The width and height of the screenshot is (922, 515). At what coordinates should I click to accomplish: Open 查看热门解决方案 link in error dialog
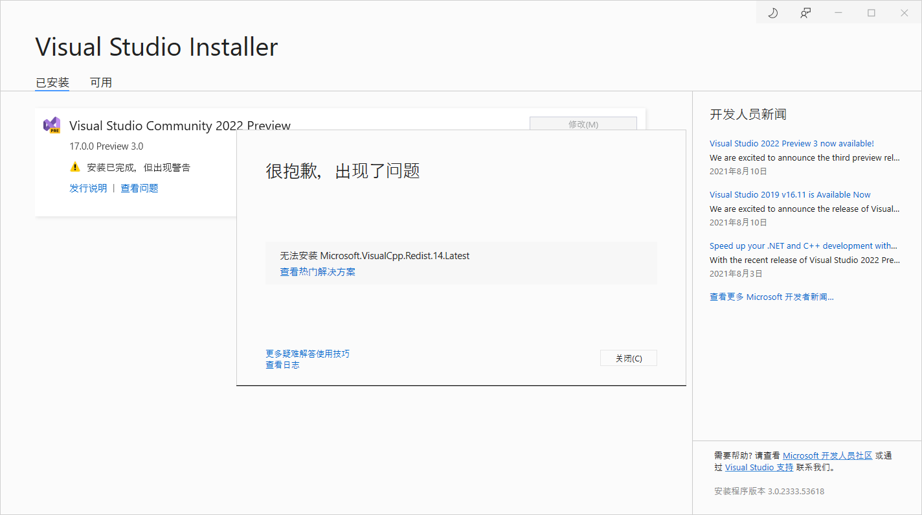[x=317, y=271]
